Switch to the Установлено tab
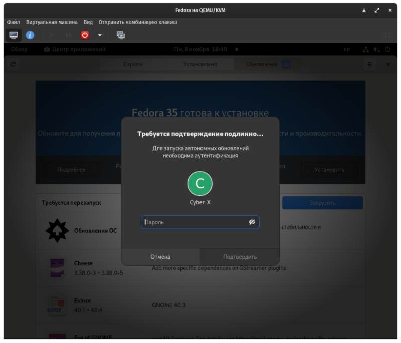This screenshot has height=343, width=401. (x=200, y=64)
